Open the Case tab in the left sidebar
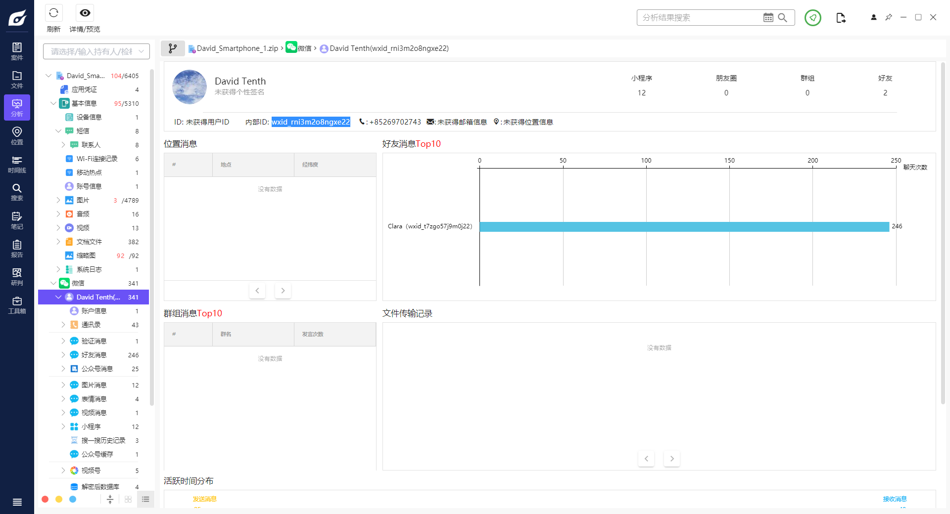This screenshot has height=514, width=950. (x=17, y=51)
